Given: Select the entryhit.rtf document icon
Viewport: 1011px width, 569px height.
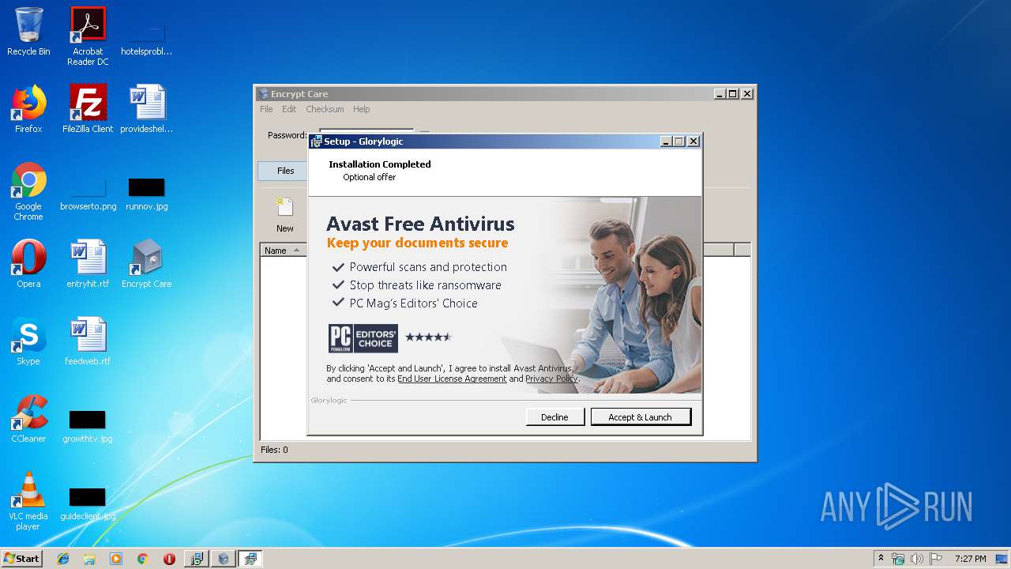Looking at the screenshot, I should coord(88,264).
